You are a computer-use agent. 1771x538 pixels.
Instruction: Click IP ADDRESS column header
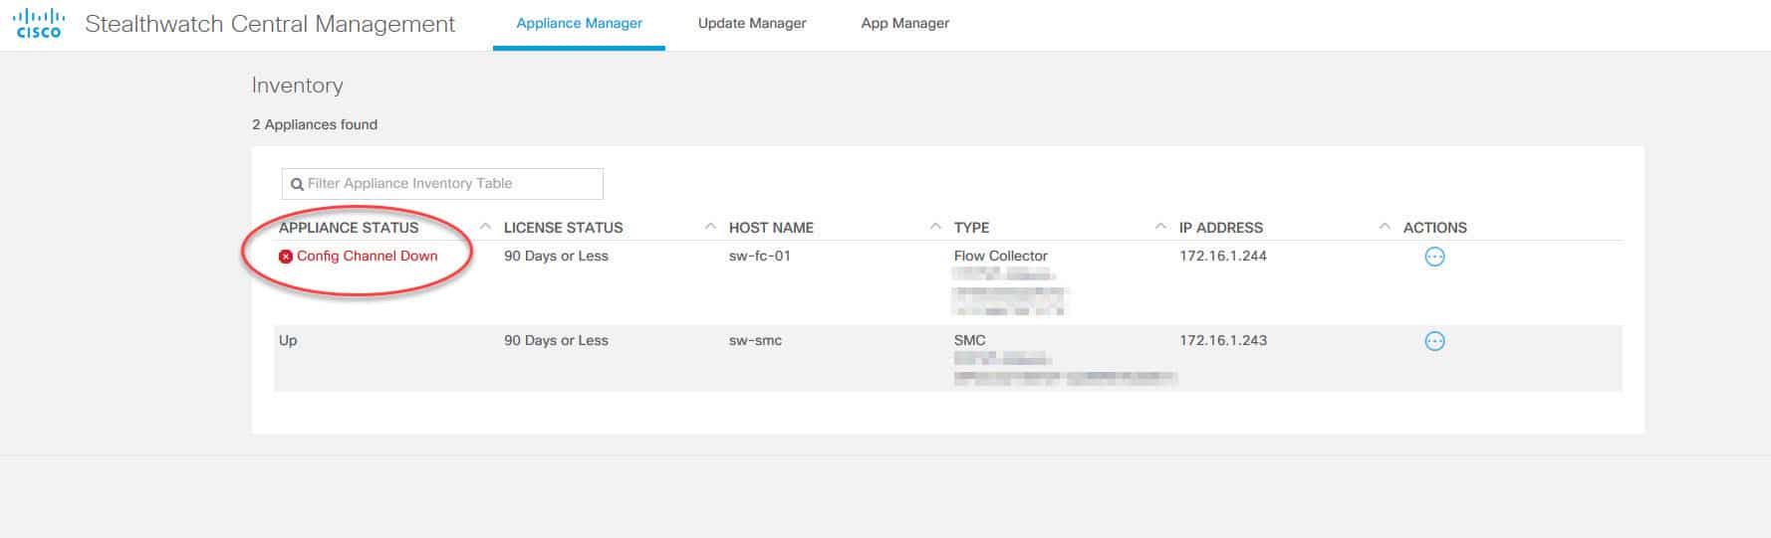click(x=1221, y=228)
